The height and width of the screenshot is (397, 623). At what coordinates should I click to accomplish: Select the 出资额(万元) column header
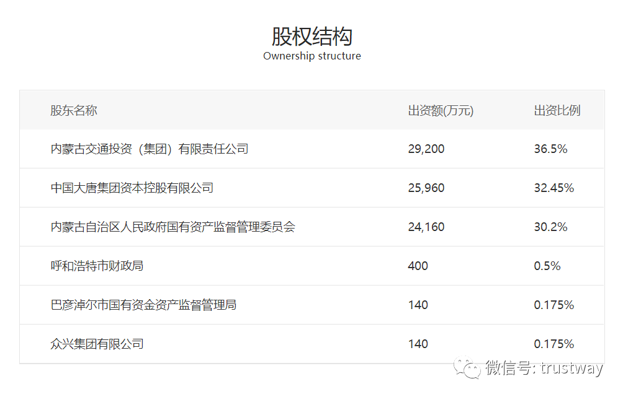click(x=441, y=110)
